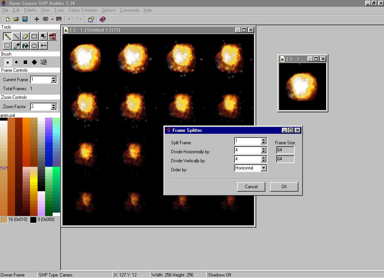The image size is (384, 278).
Task: Open the Colour Schemes menu
Action: click(x=83, y=10)
